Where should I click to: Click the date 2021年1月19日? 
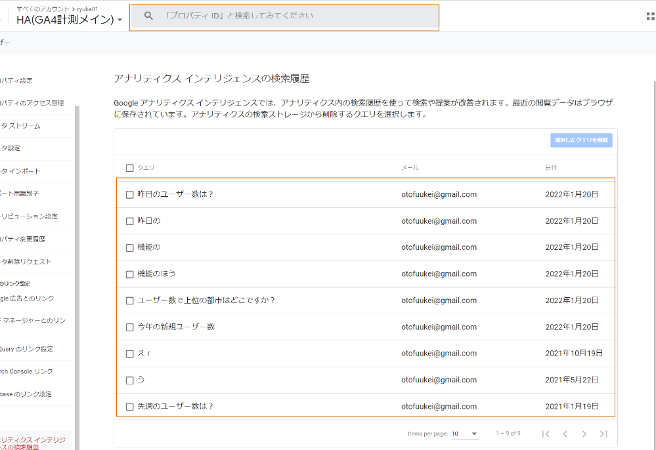pos(572,406)
